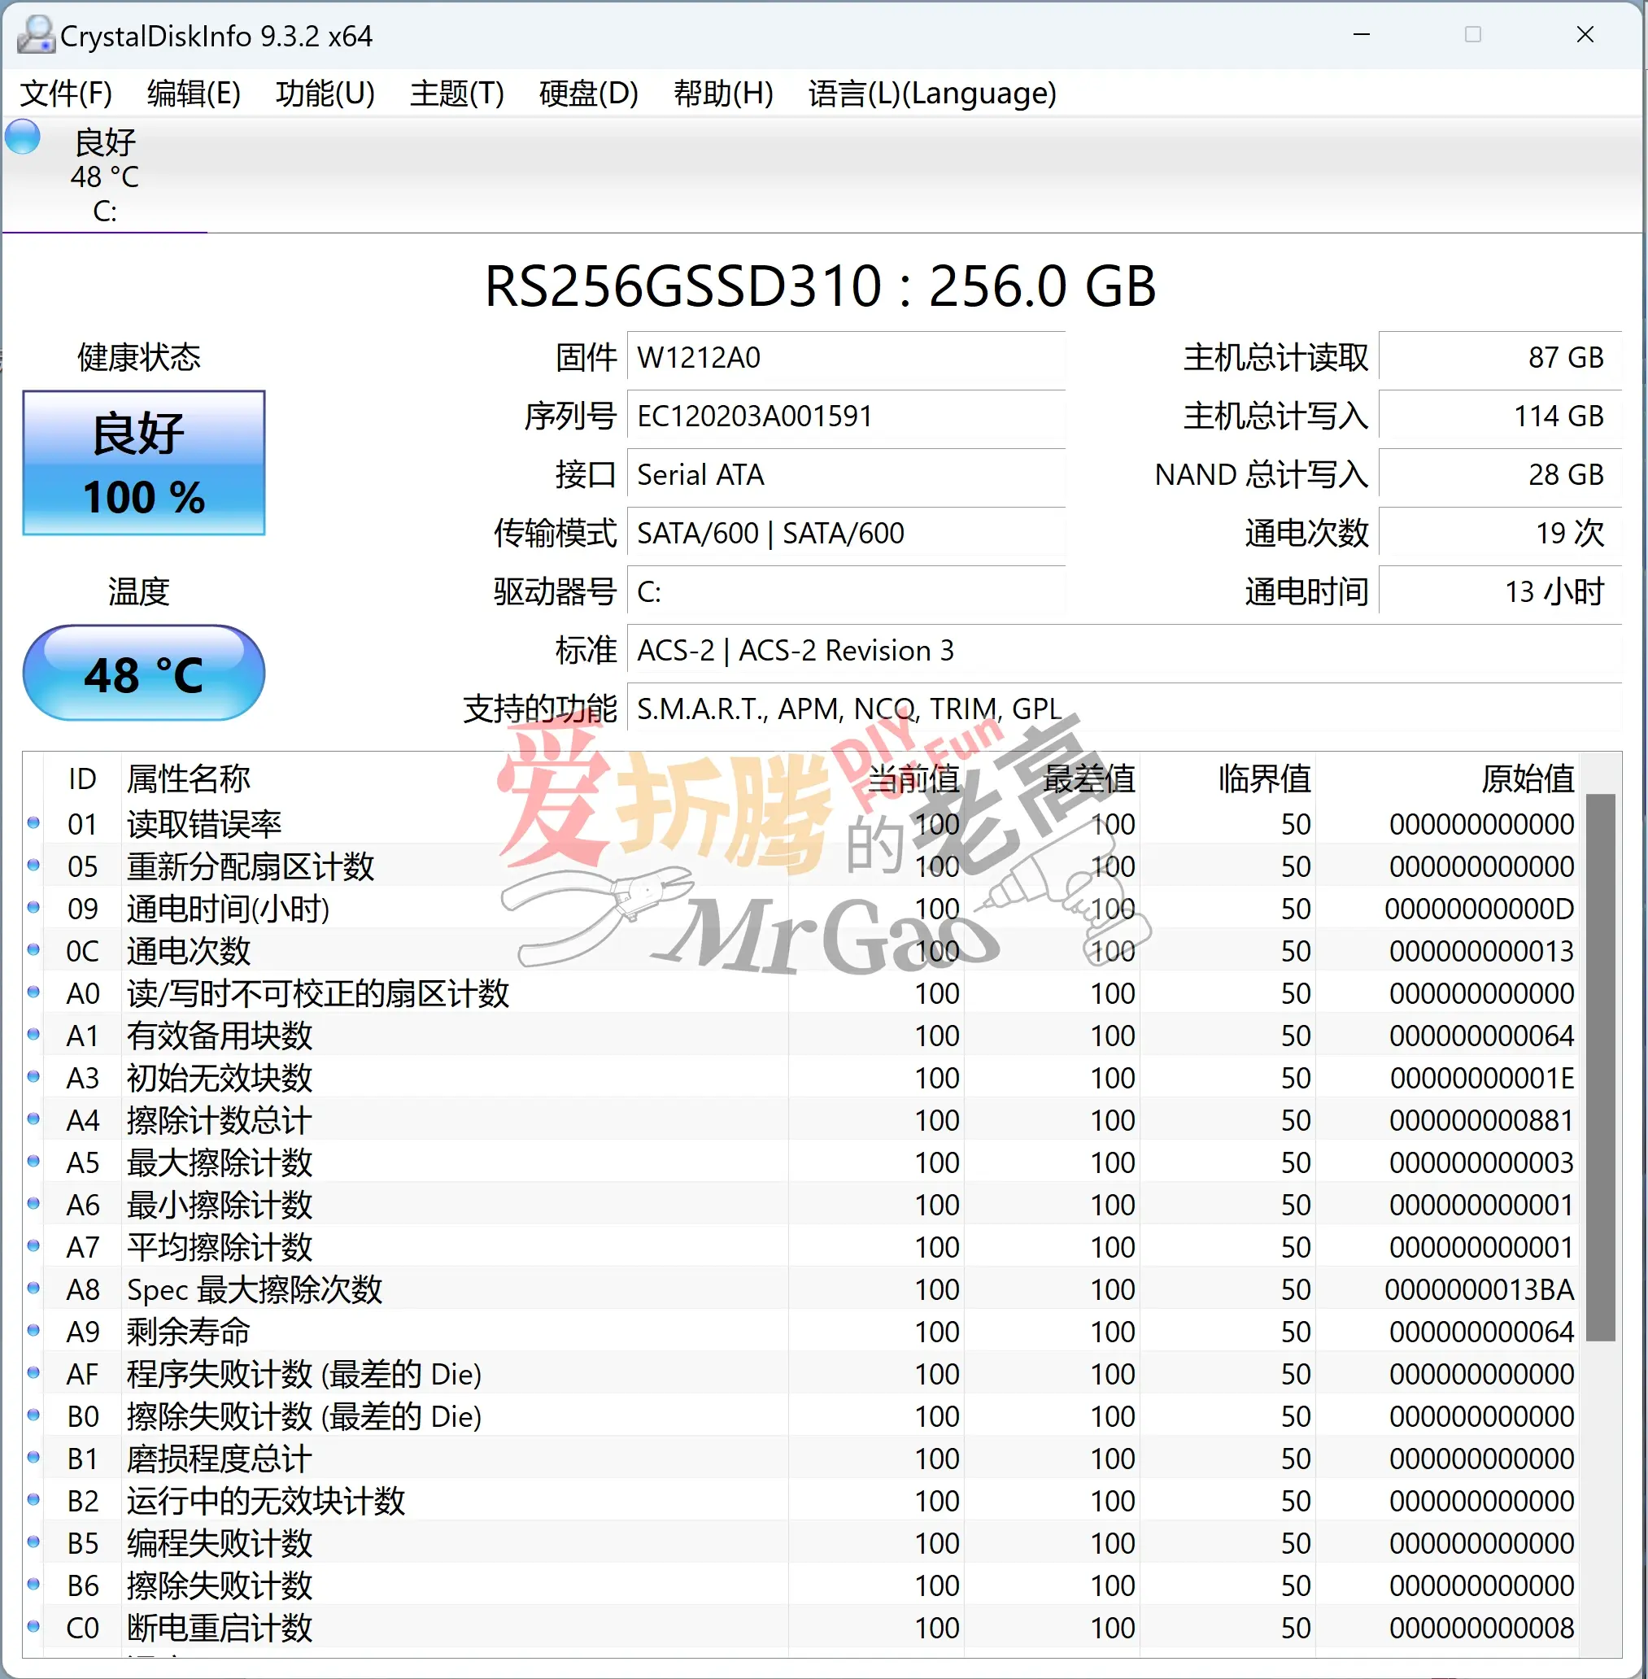Click the 固件 field W1212A0
The height and width of the screenshot is (1679, 1648).
click(x=846, y=357)
